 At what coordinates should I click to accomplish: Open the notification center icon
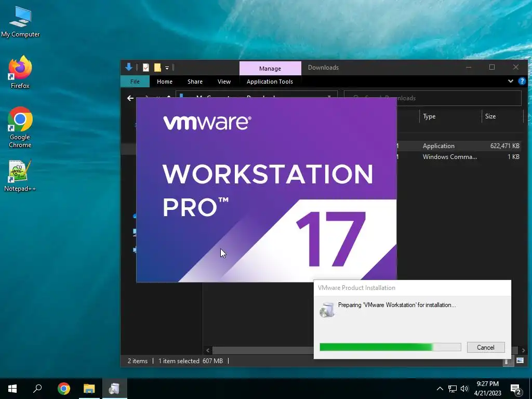click(516, 389)
